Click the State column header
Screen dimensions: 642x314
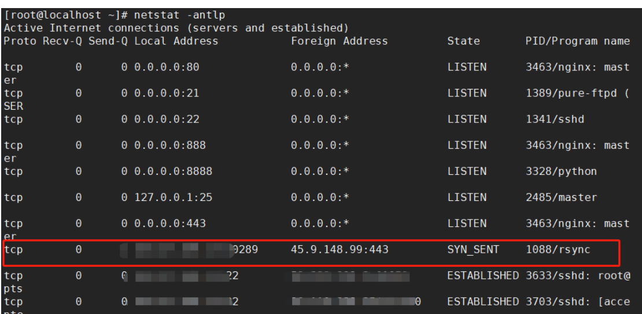pyautogui.click(x=463, y=41)
